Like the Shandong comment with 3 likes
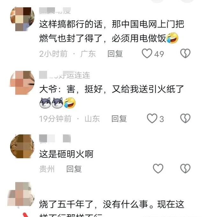This screenshot has width=203, height=217. click(x=152, y=118)
